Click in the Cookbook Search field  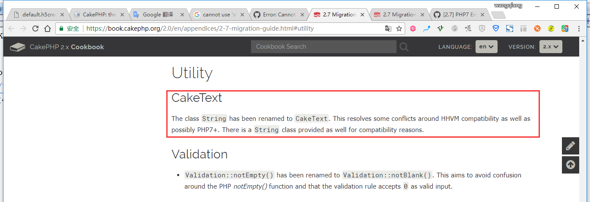coord(323,47)
